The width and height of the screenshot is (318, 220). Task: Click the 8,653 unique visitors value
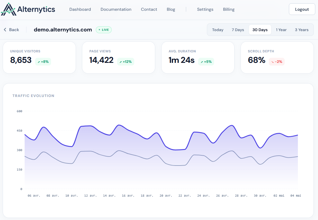pos(21,60)
